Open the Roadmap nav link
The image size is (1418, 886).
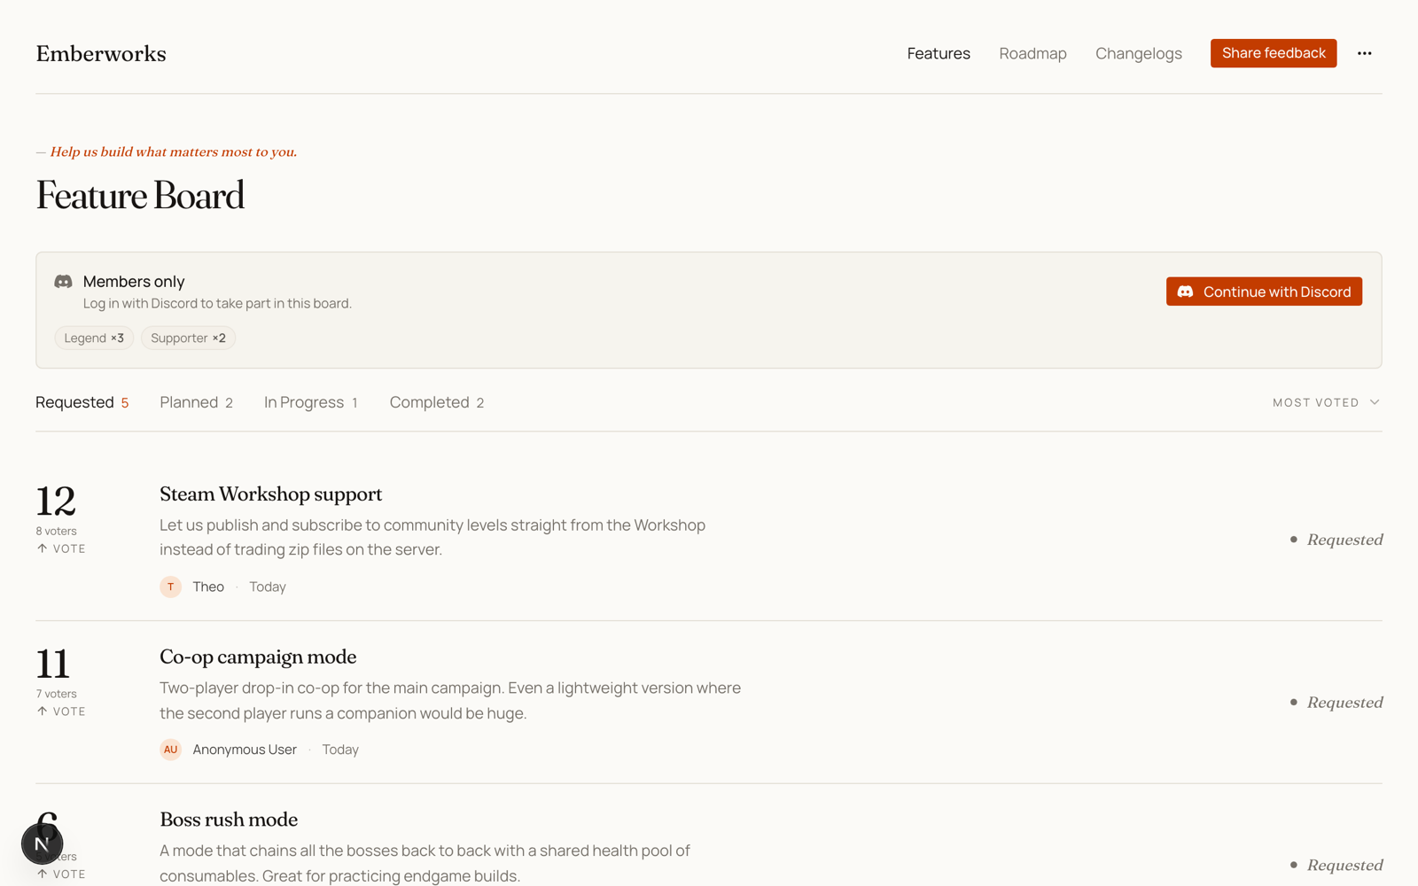[x=1032, y=53]
